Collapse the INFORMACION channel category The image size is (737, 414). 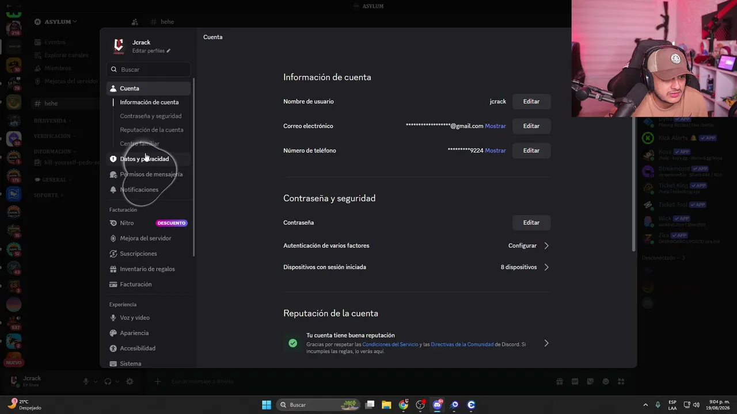54,152
